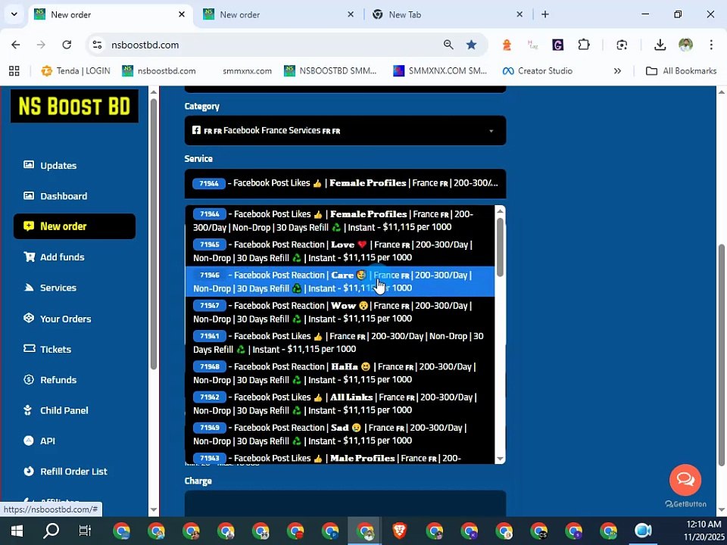Open the GetButton chat widget
Viewport: 727px width, 545px height.
tap(685, 480)
